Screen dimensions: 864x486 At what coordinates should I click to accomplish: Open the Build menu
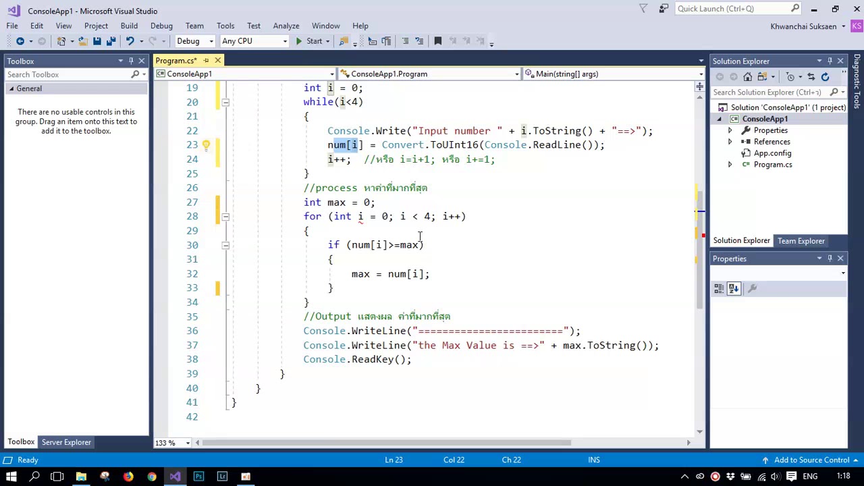129,26
